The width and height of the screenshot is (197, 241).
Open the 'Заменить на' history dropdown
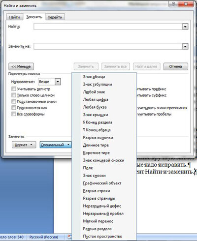185,46
